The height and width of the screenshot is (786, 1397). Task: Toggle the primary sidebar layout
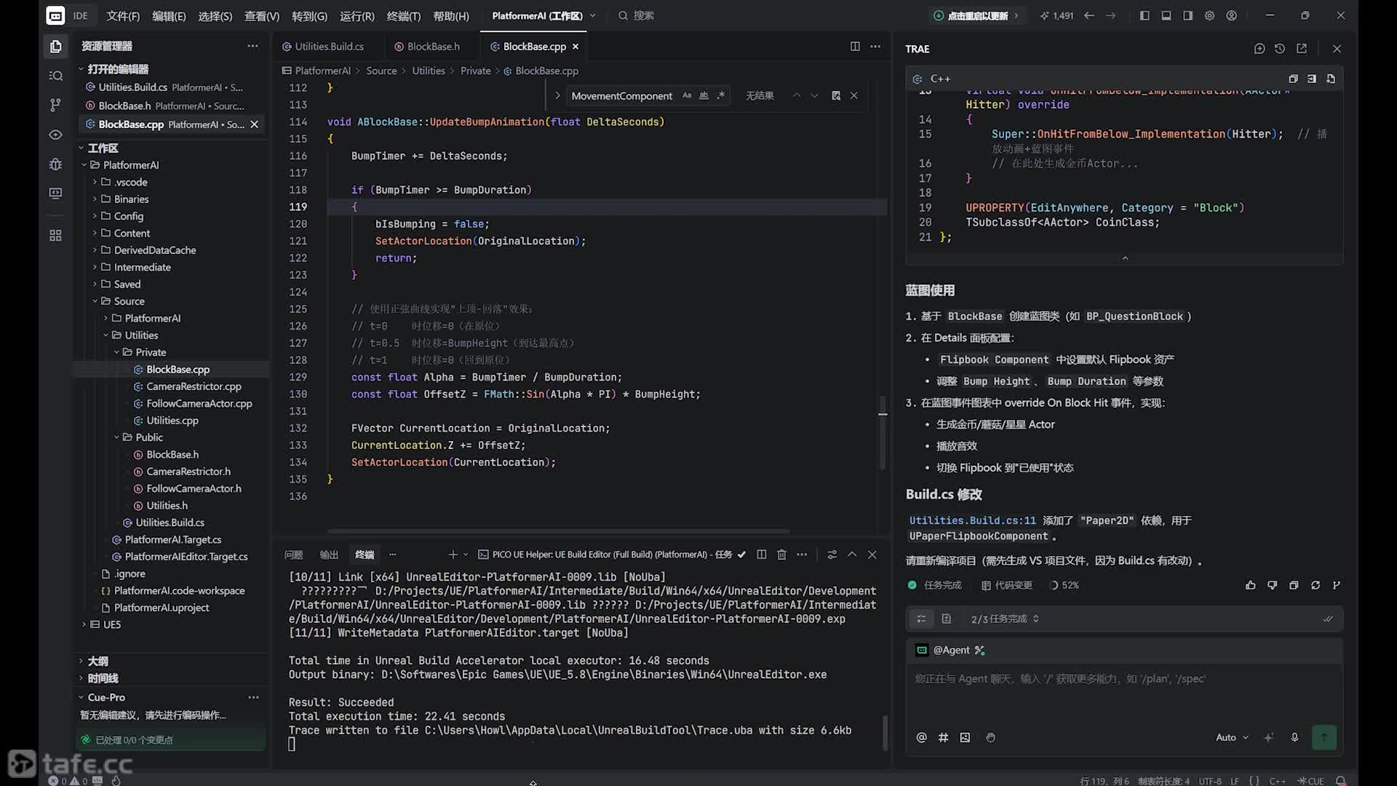(x=1145, y=15)
